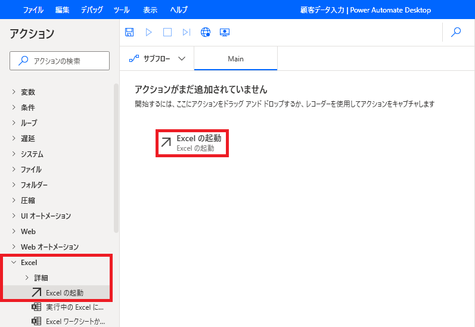Stop the flow using the square icon
The height and width of the screenshot is (327, 475).
(x=167, y=32)
